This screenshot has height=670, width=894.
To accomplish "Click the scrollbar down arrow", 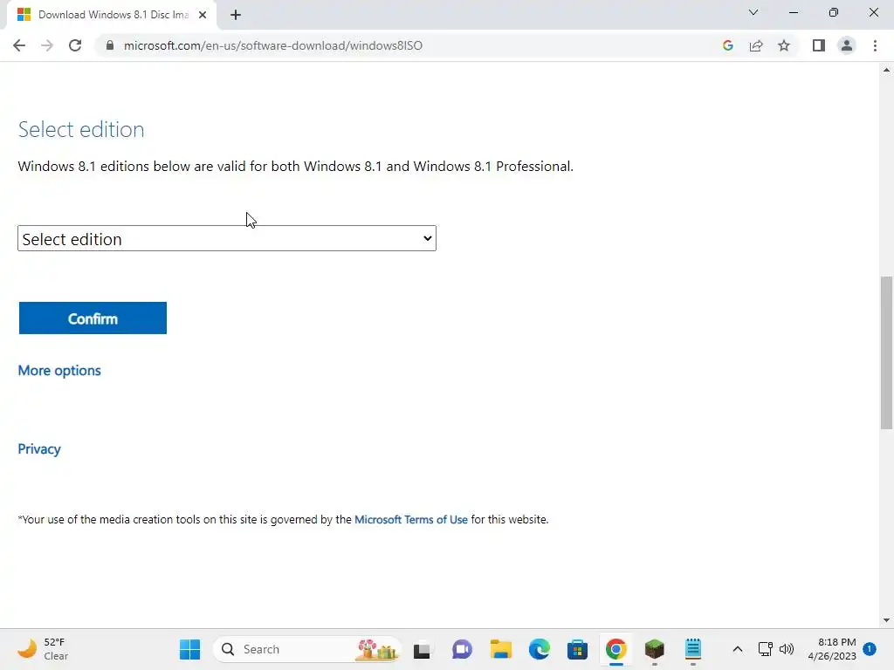I will click(x=886, y=620).
